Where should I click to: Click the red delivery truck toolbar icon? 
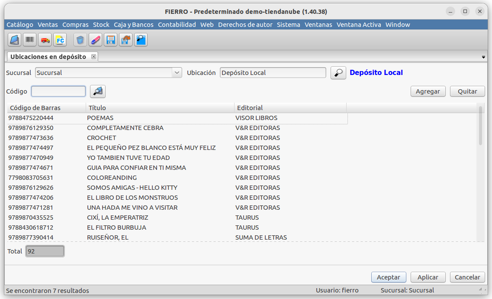pyautogui.click(x=45, y=40)
